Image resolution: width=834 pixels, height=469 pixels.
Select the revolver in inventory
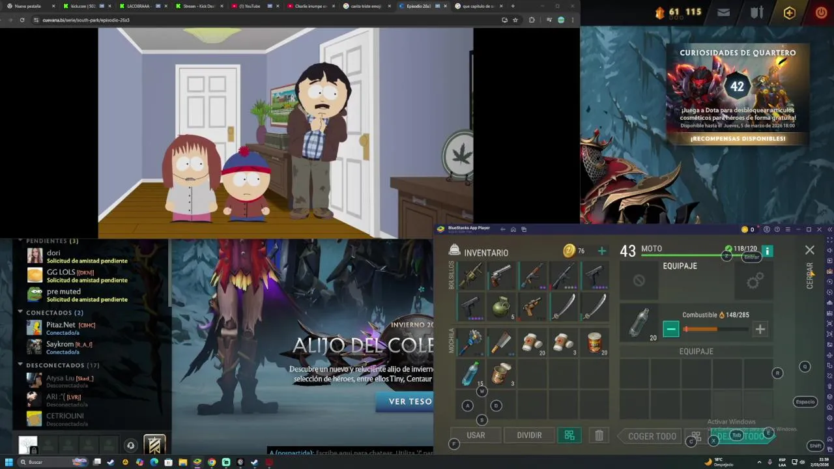[x=501, y=276]
